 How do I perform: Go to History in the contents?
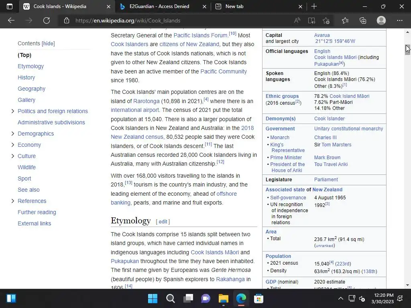(26, 77)
